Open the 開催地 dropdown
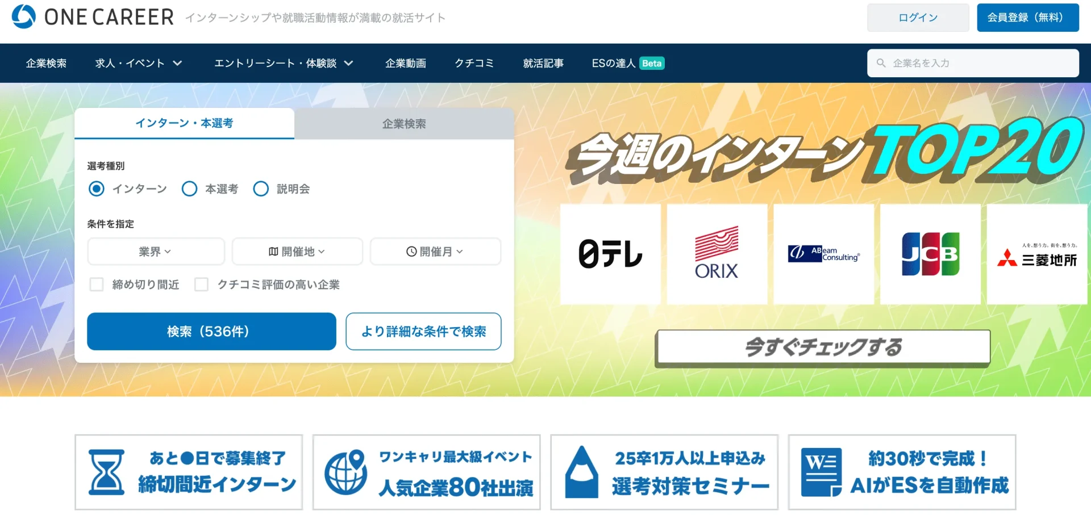 297,252
